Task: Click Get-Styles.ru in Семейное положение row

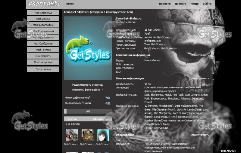Action: pos(165,37)
